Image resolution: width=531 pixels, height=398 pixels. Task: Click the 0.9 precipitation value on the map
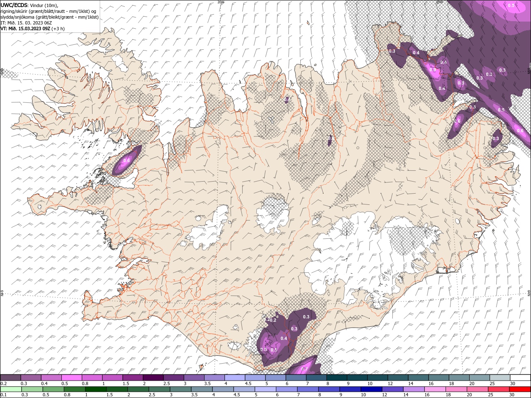(x=433, y=70)
